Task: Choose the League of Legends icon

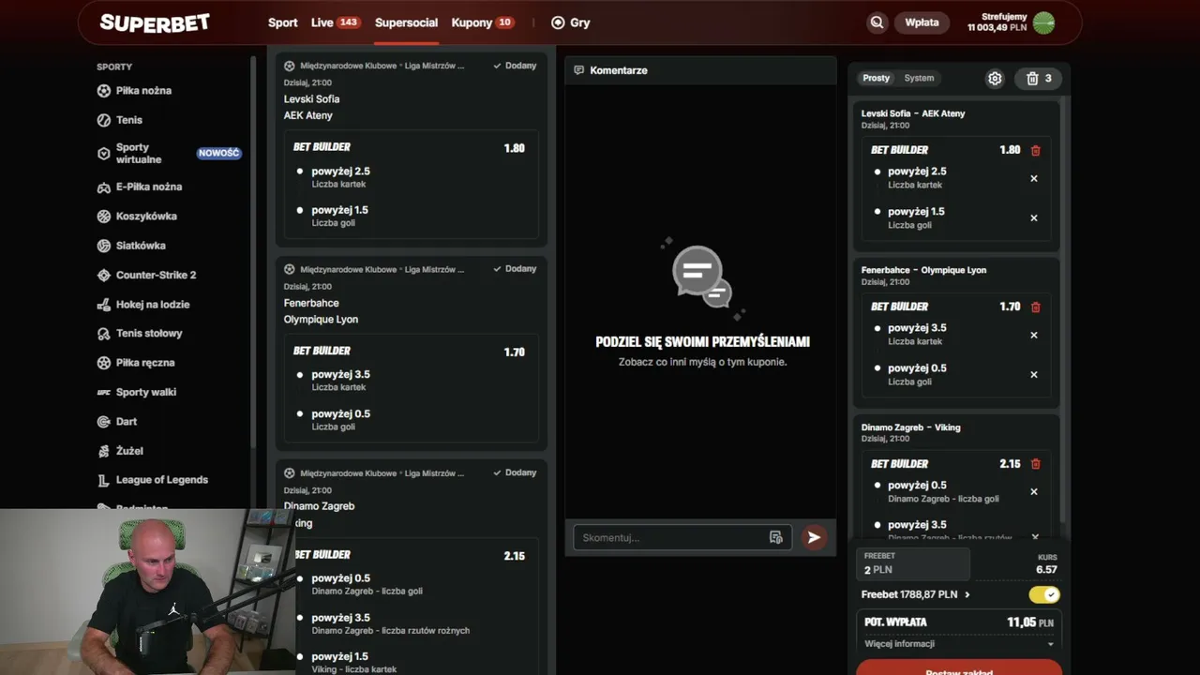Action: click(104, 481)
